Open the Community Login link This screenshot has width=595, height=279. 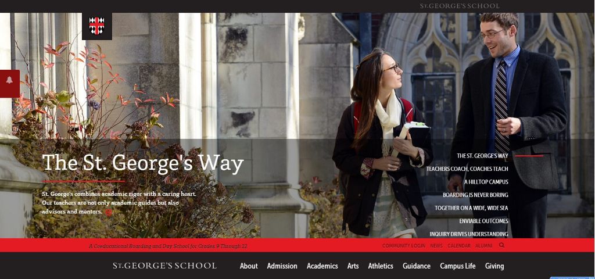coord(404,246)
